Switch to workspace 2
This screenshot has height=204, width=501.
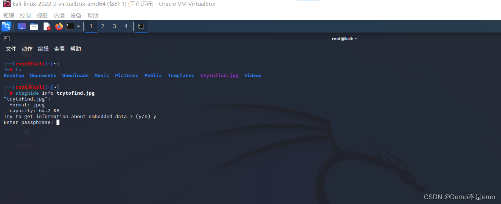103,26
